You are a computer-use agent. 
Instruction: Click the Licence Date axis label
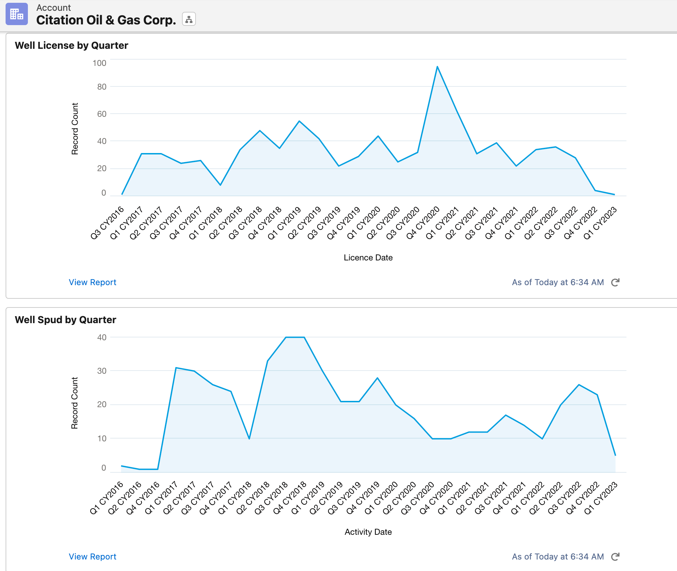click(368, 258)
